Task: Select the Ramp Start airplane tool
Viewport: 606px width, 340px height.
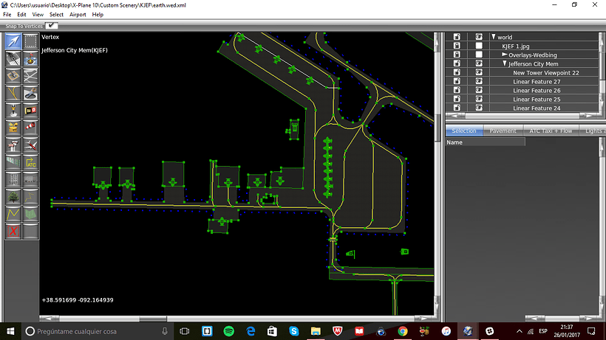Action: (30, 145)
